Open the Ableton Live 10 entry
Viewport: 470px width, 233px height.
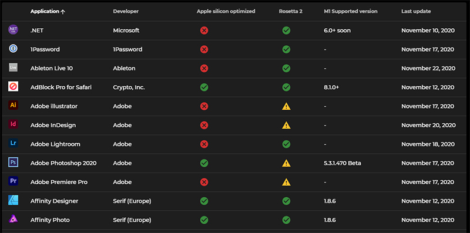pyautogui.click(x=52, y=68)
